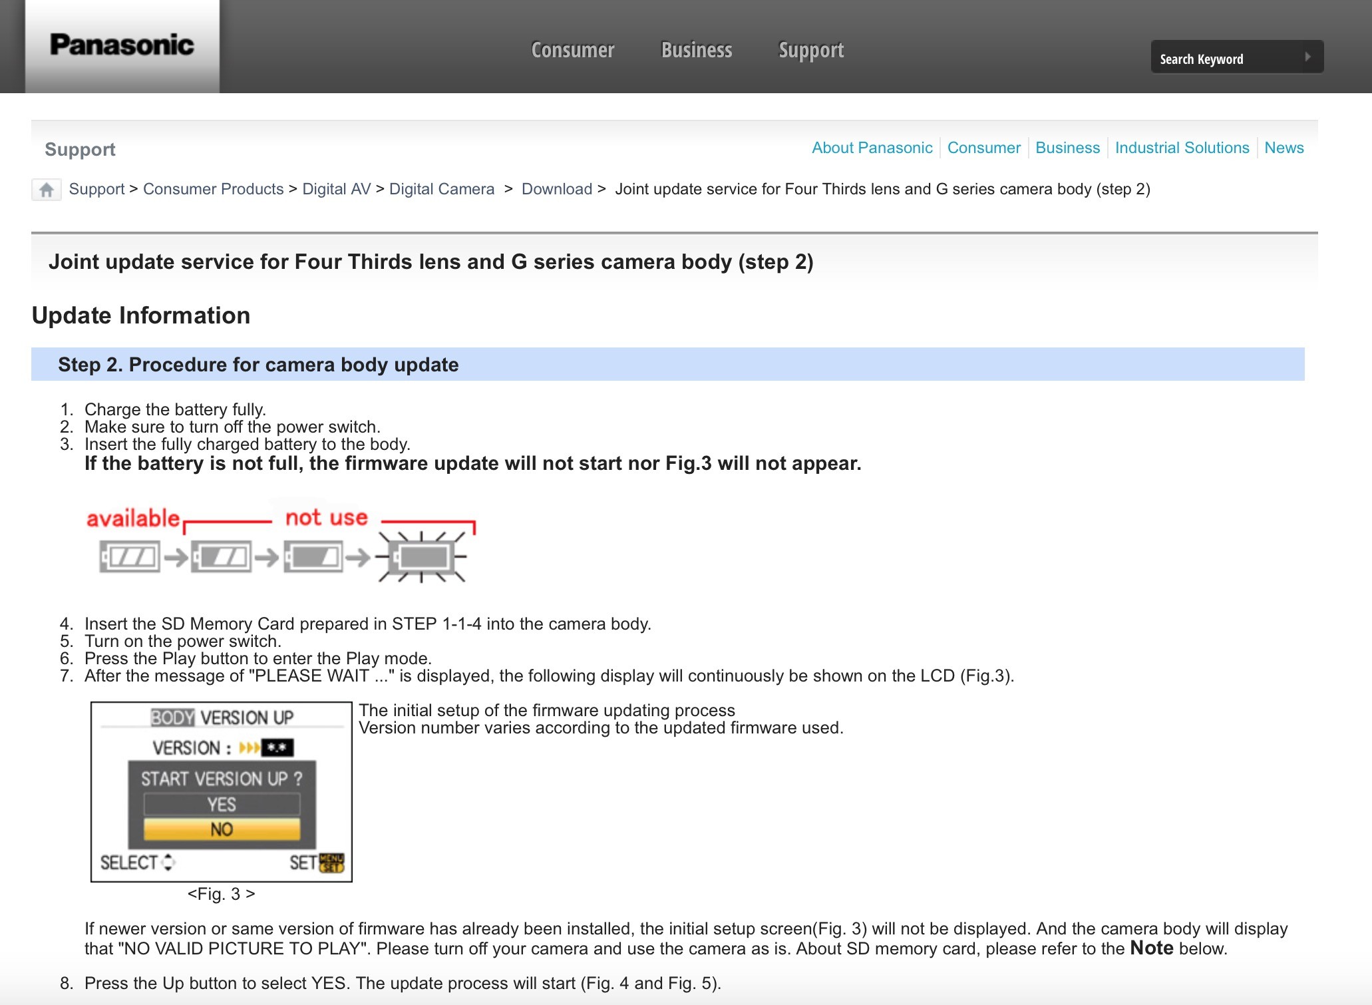Screen dimensions: 1372x1005
Task: Go to Download breadcrumb link
Action: pyautogui.click(x=556, y=189)
